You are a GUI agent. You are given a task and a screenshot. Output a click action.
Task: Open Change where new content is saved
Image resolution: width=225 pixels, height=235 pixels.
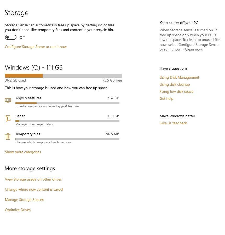point(34,189)
